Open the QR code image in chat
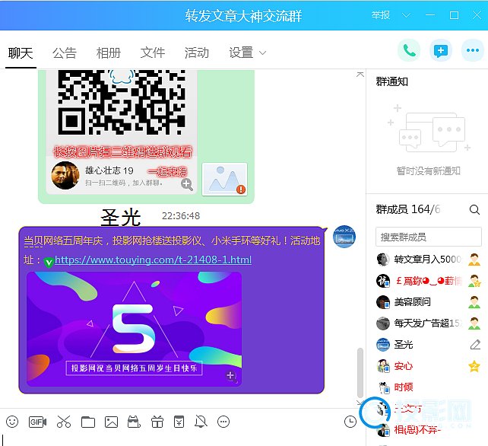The image size is (488, 446). tap(122, 132)
